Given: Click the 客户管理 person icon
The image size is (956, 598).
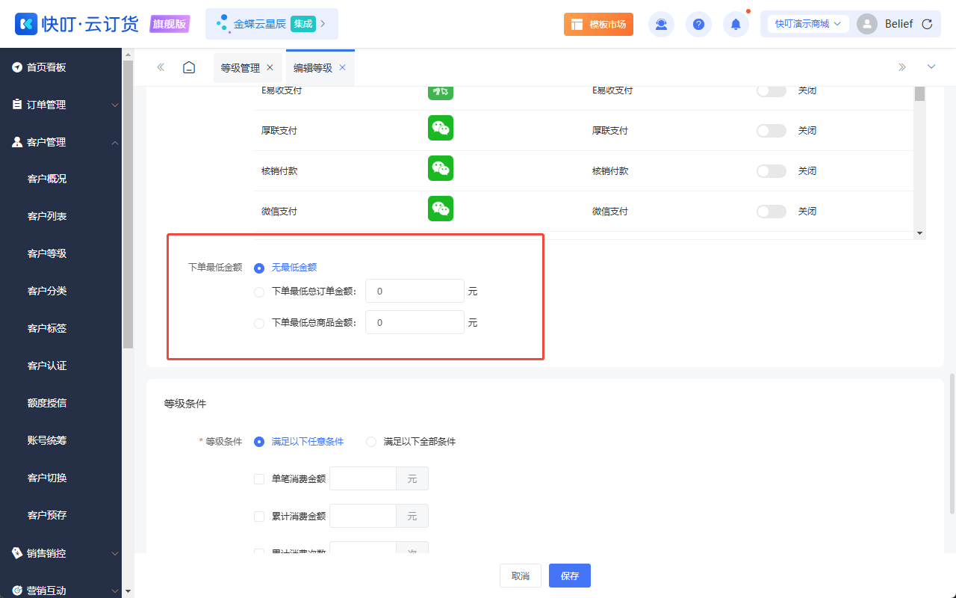Looking at the screenshot, I should point(17,142).
